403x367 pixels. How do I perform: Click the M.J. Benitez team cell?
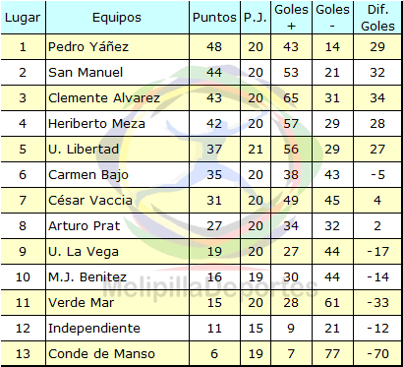pyautogui.click(x=117, y=277)
